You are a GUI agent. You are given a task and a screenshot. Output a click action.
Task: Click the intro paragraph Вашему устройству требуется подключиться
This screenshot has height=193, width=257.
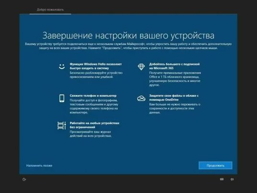click(128, 46)
